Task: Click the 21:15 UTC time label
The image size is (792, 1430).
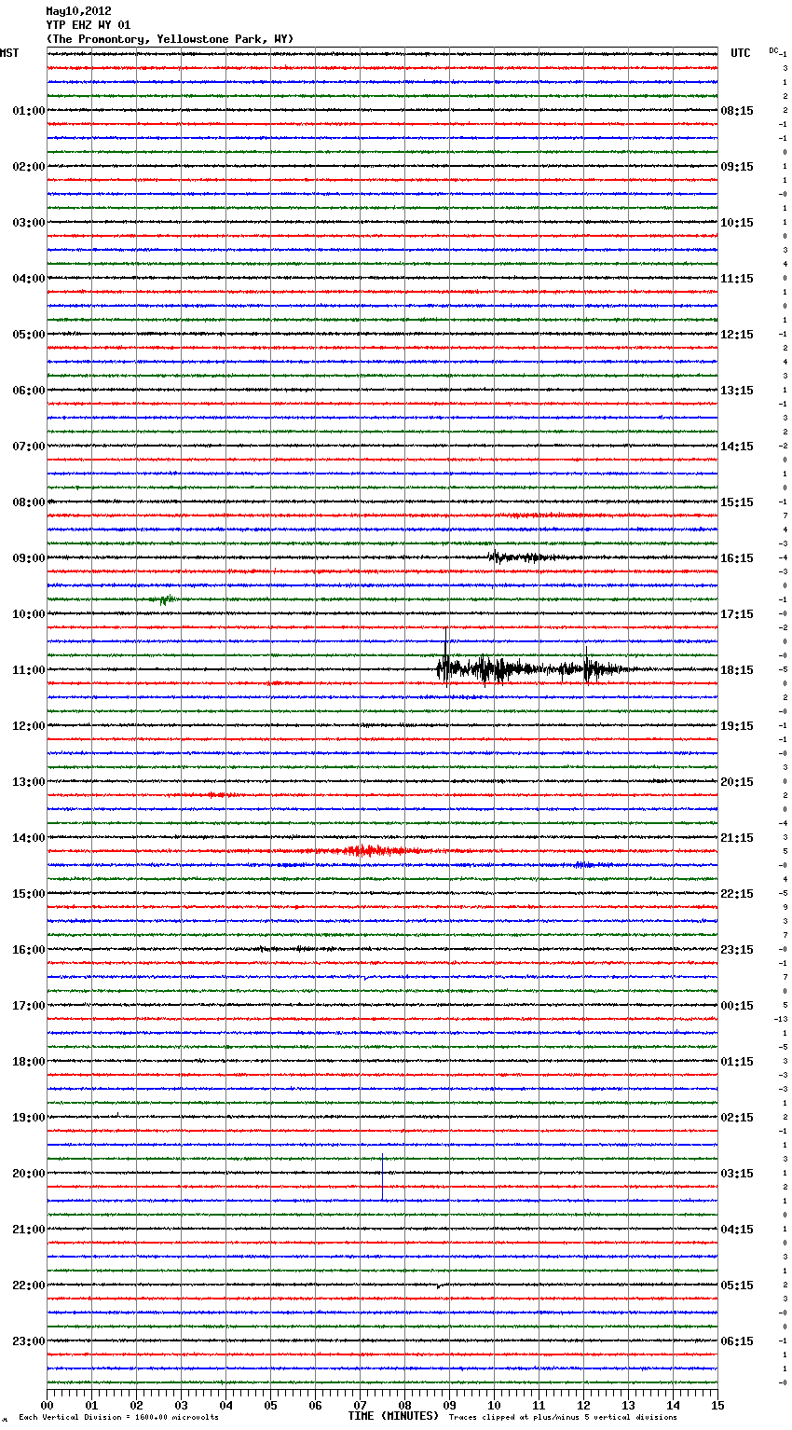Action: coord(737,838)
